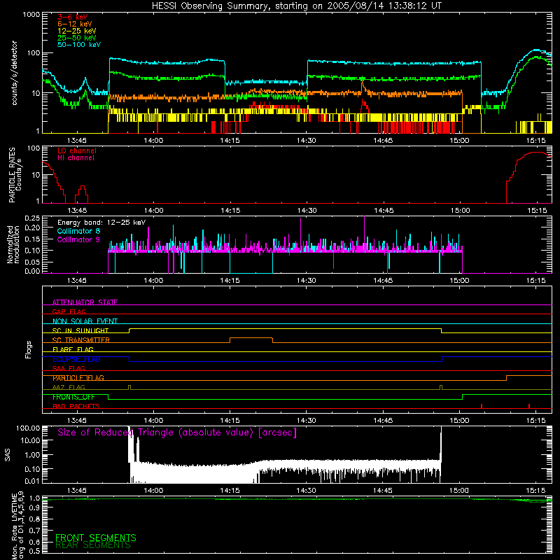Click the green "25-50 keV" legend entry
This screenshot has height=560, width=560.
77,38
